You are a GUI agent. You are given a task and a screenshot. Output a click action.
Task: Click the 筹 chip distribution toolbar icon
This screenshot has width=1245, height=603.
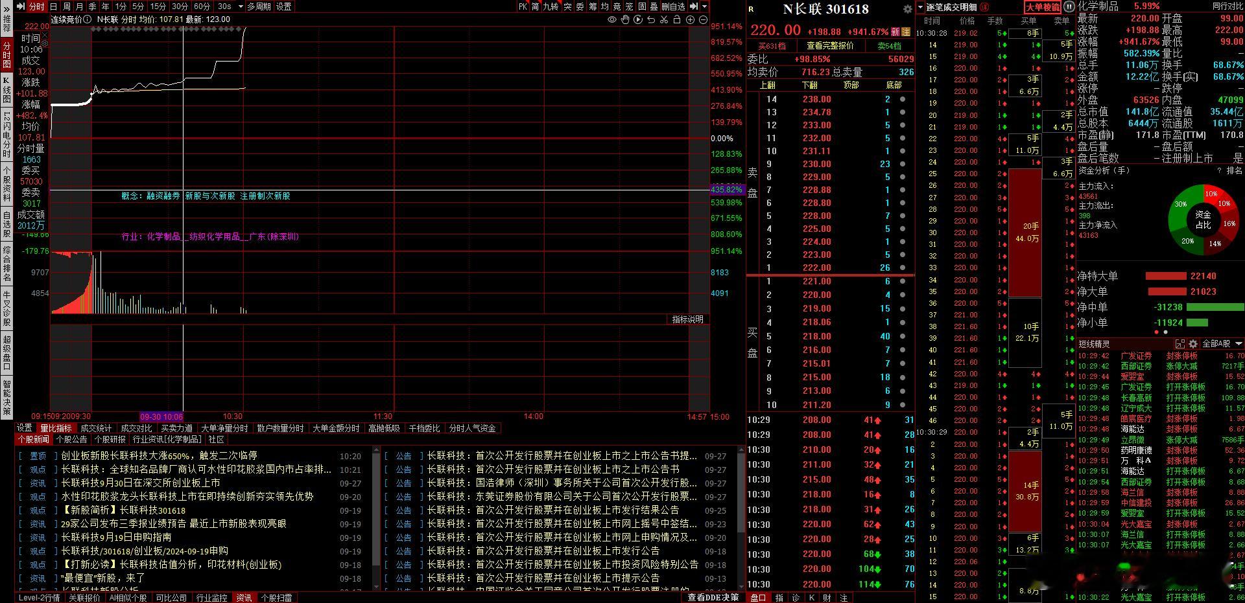(593, 6)
